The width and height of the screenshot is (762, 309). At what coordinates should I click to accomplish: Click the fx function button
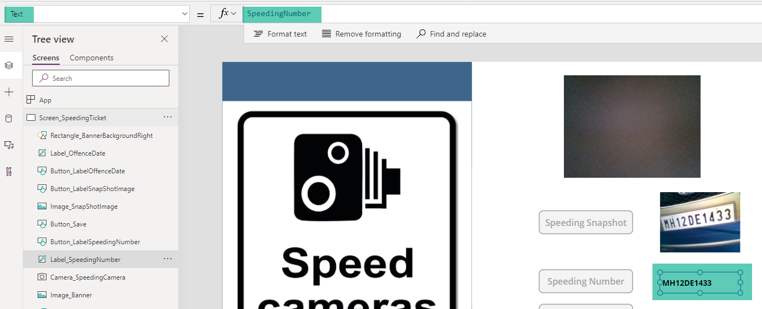pos(227,14)
